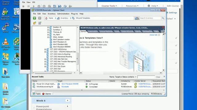The height and width of the screenshot is (110, 197).
Task: Open Course Tools in browser window
Action: click(109, 6)
